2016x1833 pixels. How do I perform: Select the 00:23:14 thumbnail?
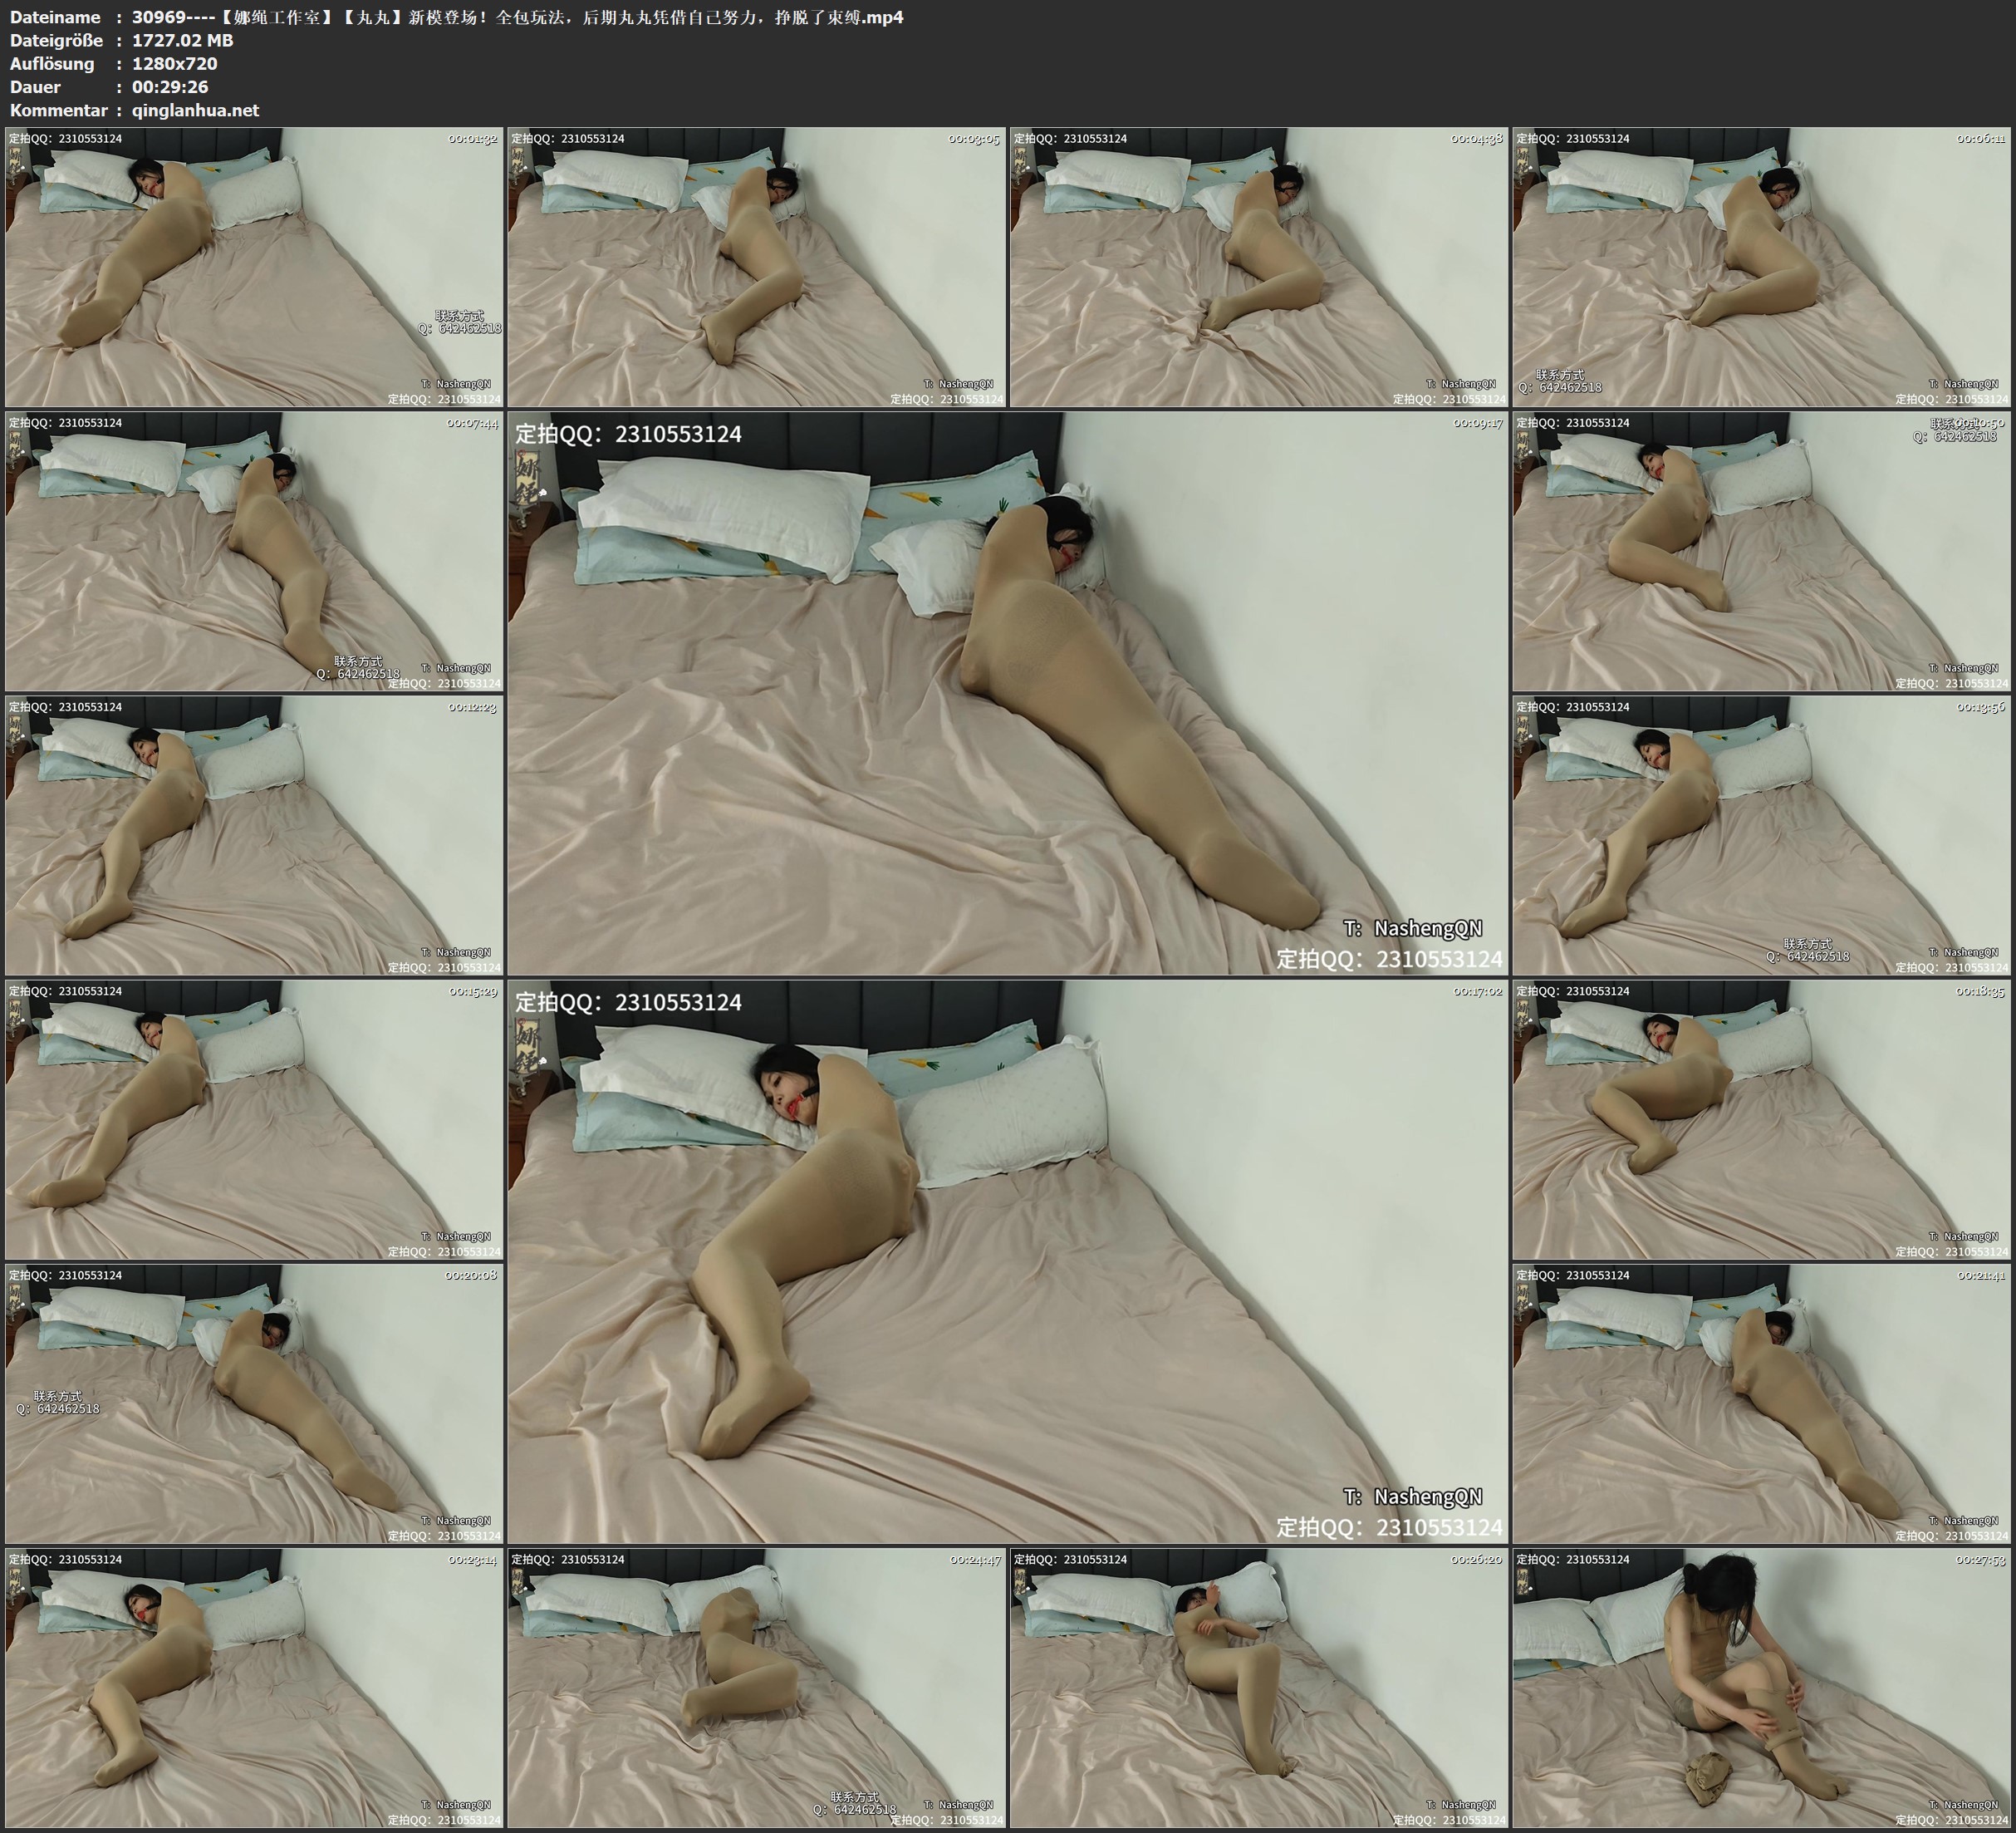[254, 1688]
